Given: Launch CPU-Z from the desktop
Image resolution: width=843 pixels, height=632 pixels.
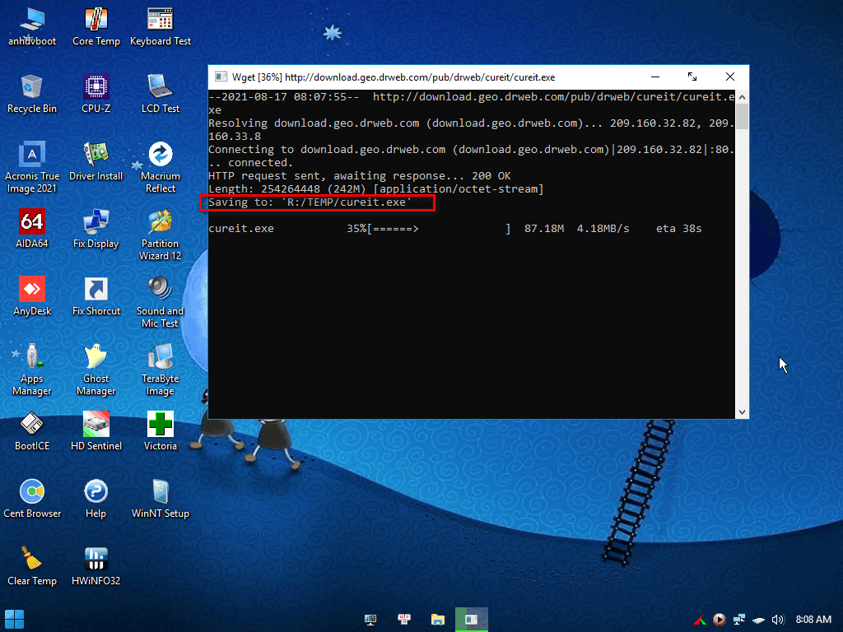Looking at the screenshot, I should (x=96, y=94).
